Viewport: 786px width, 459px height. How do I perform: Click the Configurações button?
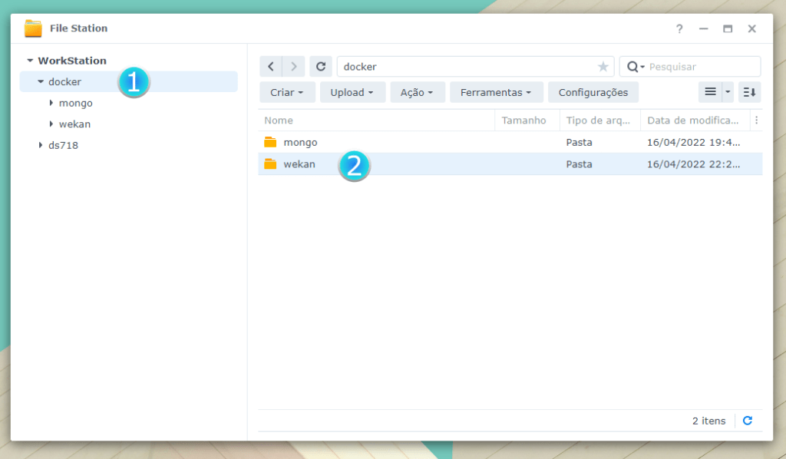click(x=593, y=92)
